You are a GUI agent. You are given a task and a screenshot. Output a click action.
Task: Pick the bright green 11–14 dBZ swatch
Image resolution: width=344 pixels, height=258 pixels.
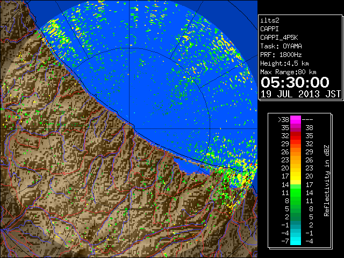296,192
